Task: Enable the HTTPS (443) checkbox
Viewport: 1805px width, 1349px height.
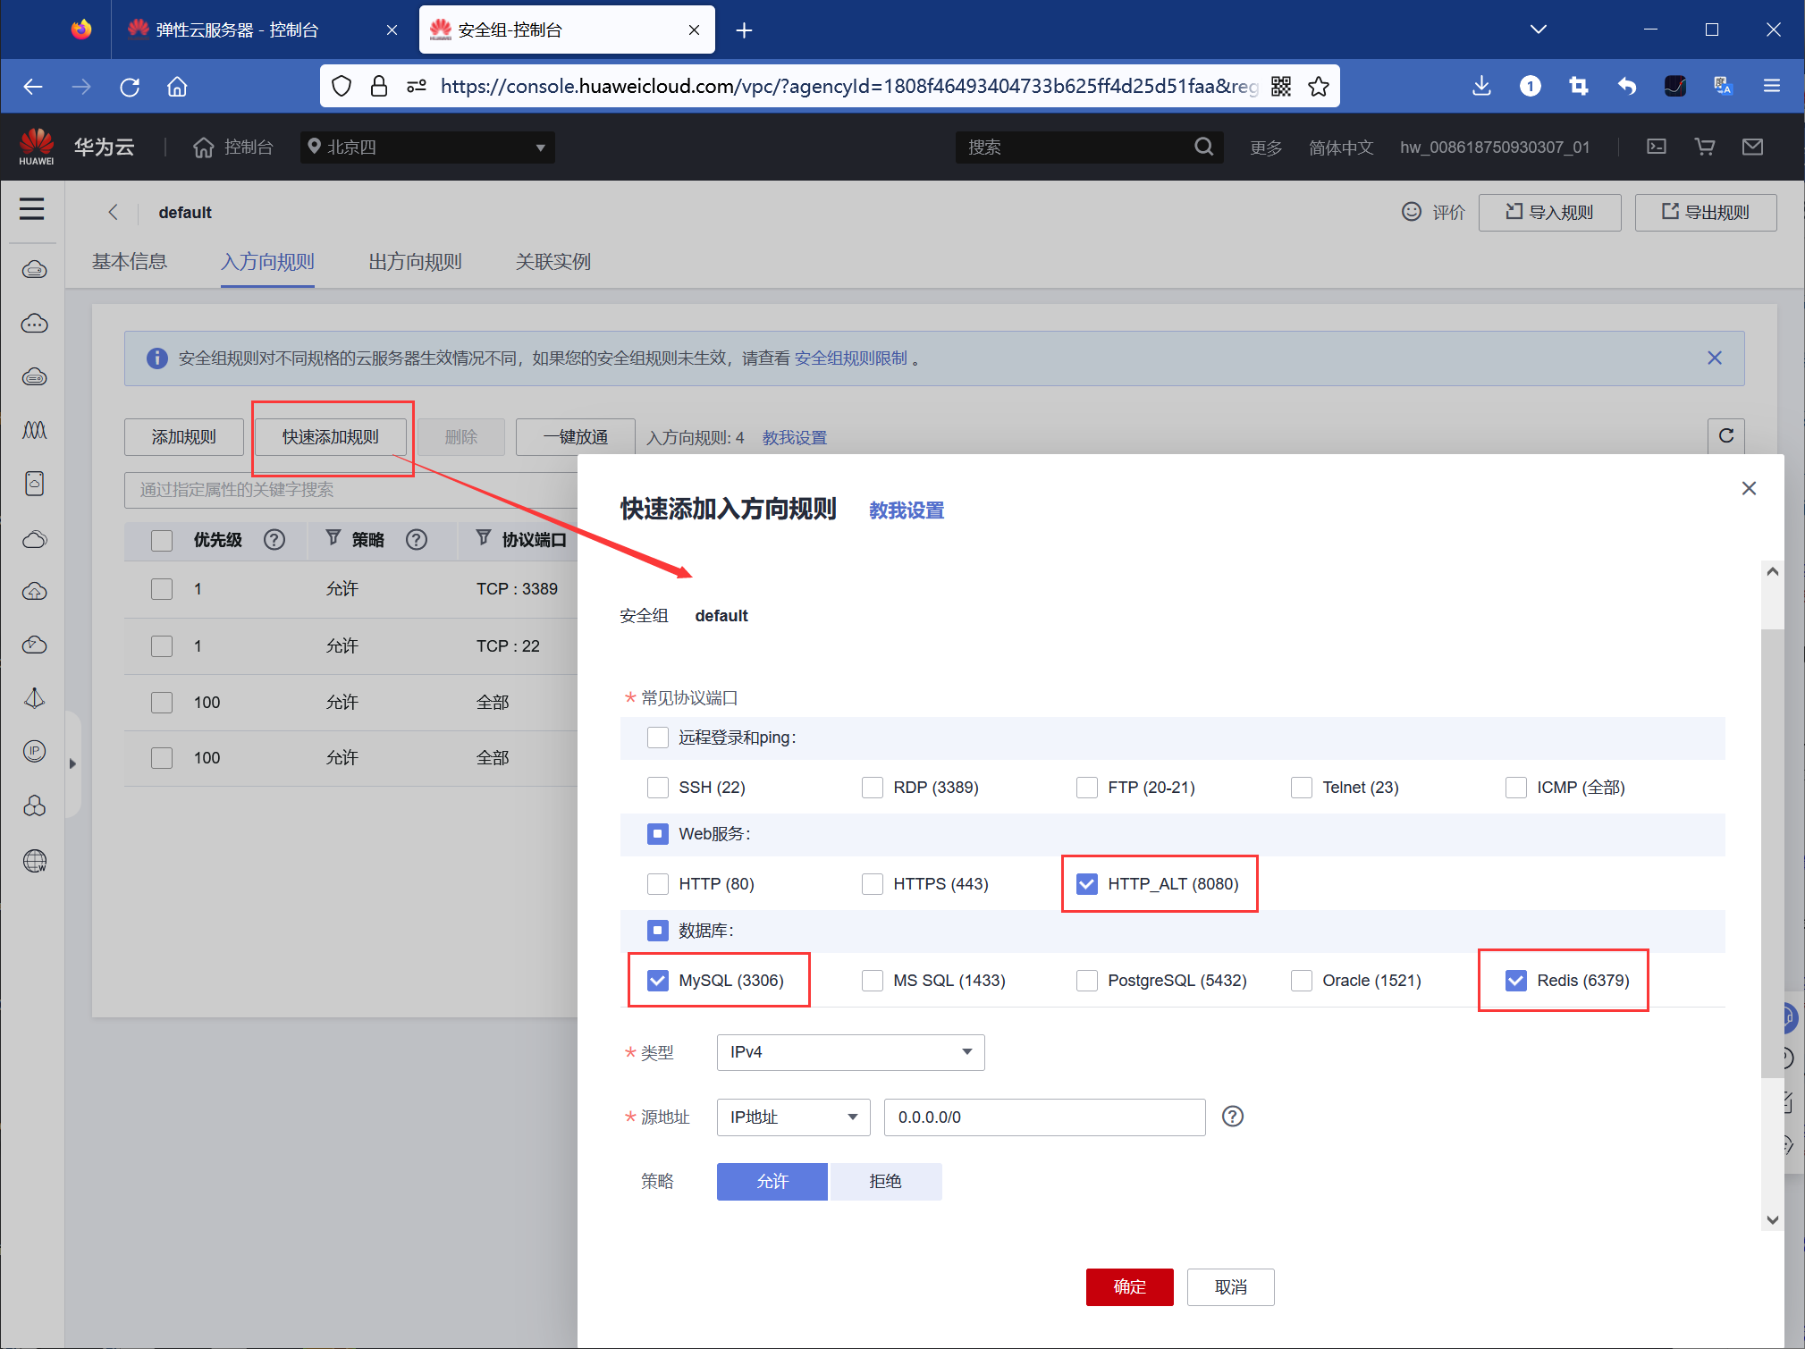Action: click(873, 884)
